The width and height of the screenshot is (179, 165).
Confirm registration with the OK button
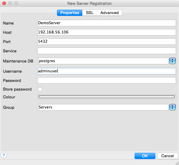click(x=145, y=156)
